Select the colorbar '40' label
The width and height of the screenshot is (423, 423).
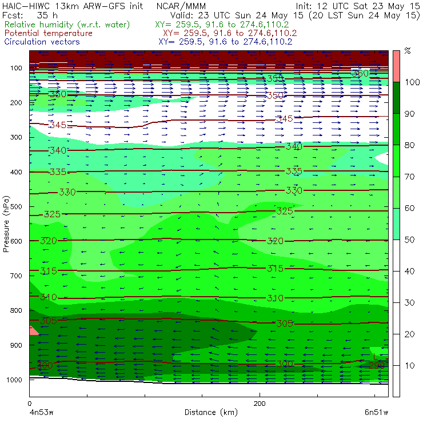[409, 271]
